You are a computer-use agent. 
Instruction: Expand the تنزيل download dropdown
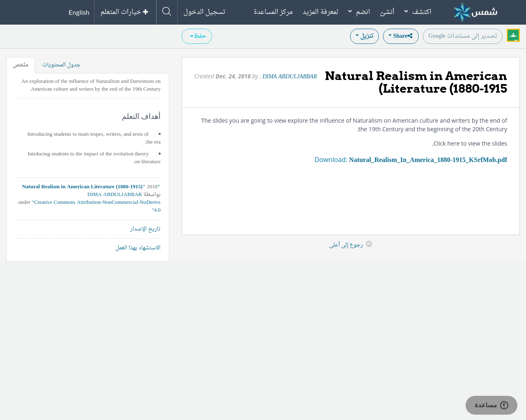click(x=364, y=36)
